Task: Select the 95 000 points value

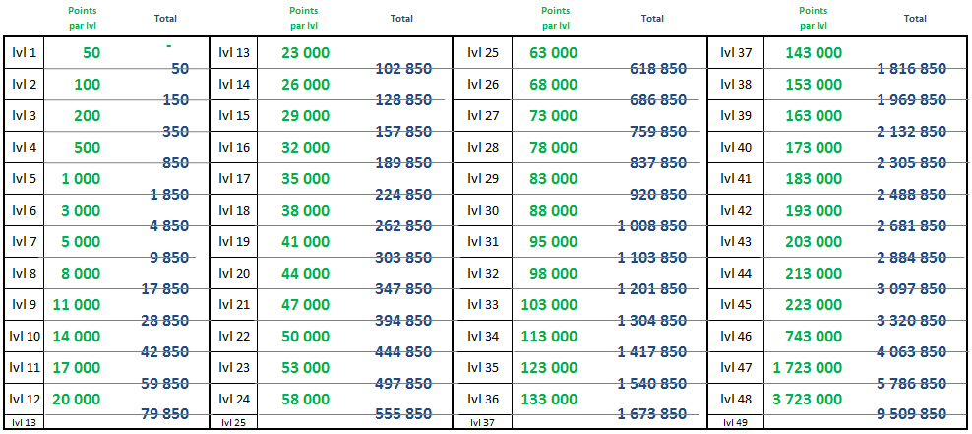Action: (x=553, y=241)
